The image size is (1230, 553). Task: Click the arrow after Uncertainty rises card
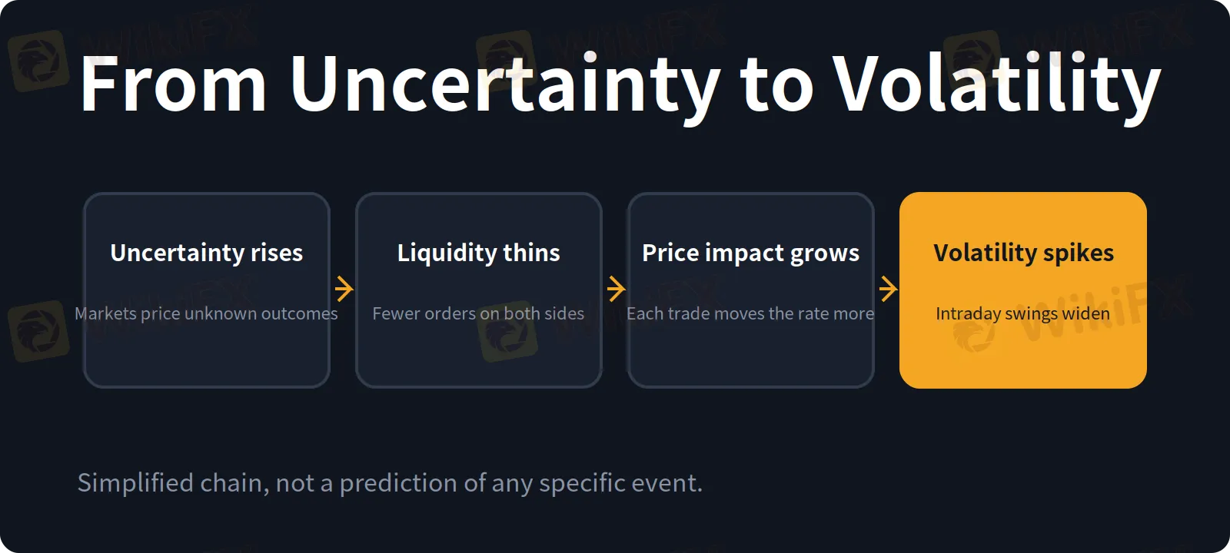click(344, 290)
